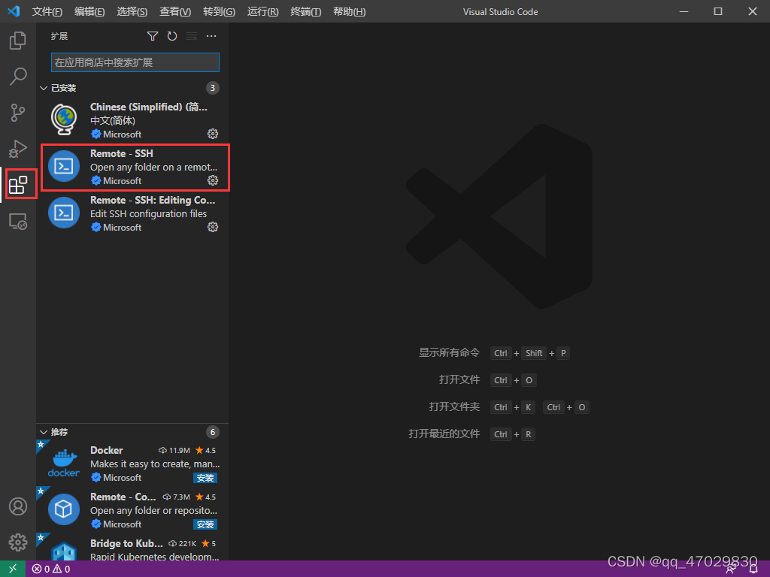Viewport: 770px width, 577px height.
Task: Select the Extensions view icon
Action: pyautogui.click(x=18, y=185)
